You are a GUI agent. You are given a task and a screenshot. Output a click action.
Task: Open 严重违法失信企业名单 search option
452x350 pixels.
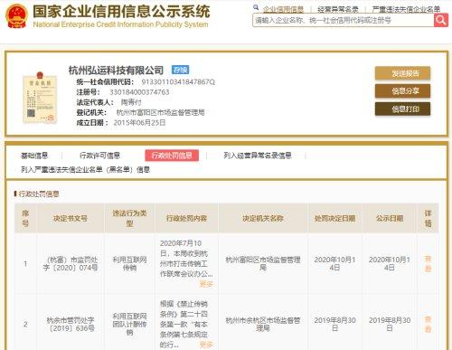point(406,9)
